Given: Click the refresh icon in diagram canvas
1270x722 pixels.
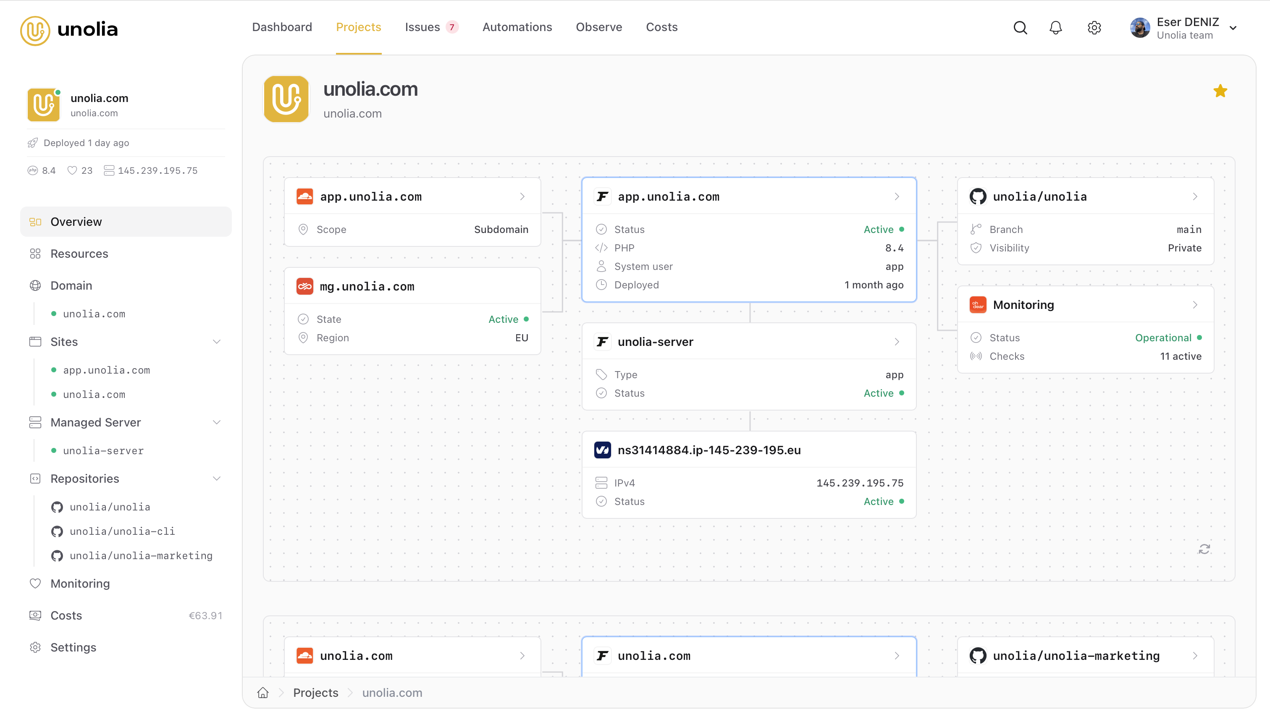Looking at the screenshot, I should [1204, 549].
